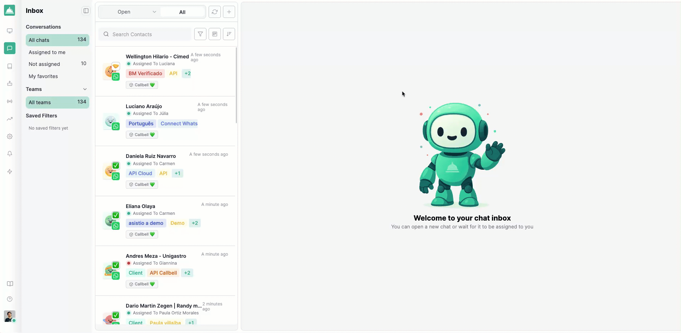Select the All tab
Viewport: 681px width, 333px height.
(x=182, y=12)
